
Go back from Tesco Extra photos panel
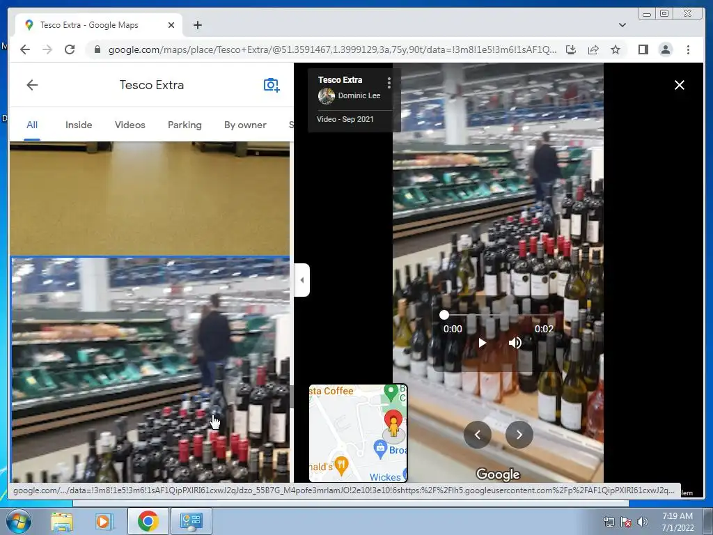(x=32, y=85)
